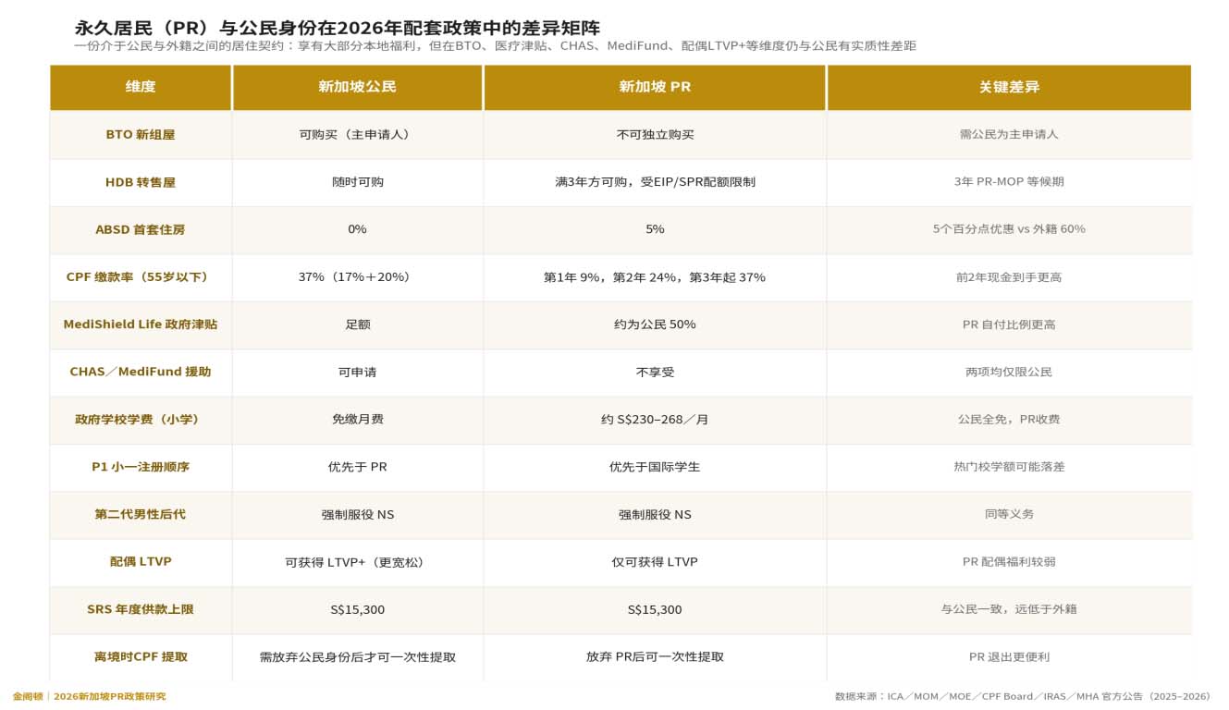Click the subtitle line under the title

[x=495, y=45]
